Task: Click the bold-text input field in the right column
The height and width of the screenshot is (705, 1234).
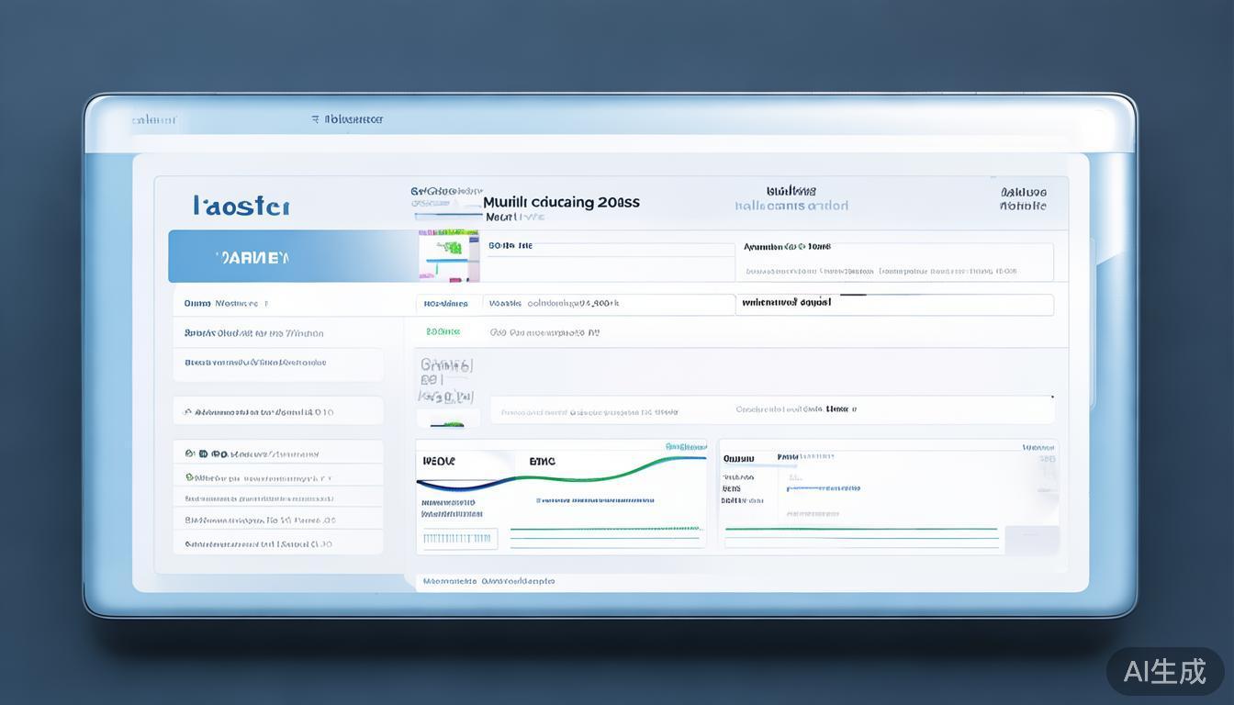Action: point(893,304)
